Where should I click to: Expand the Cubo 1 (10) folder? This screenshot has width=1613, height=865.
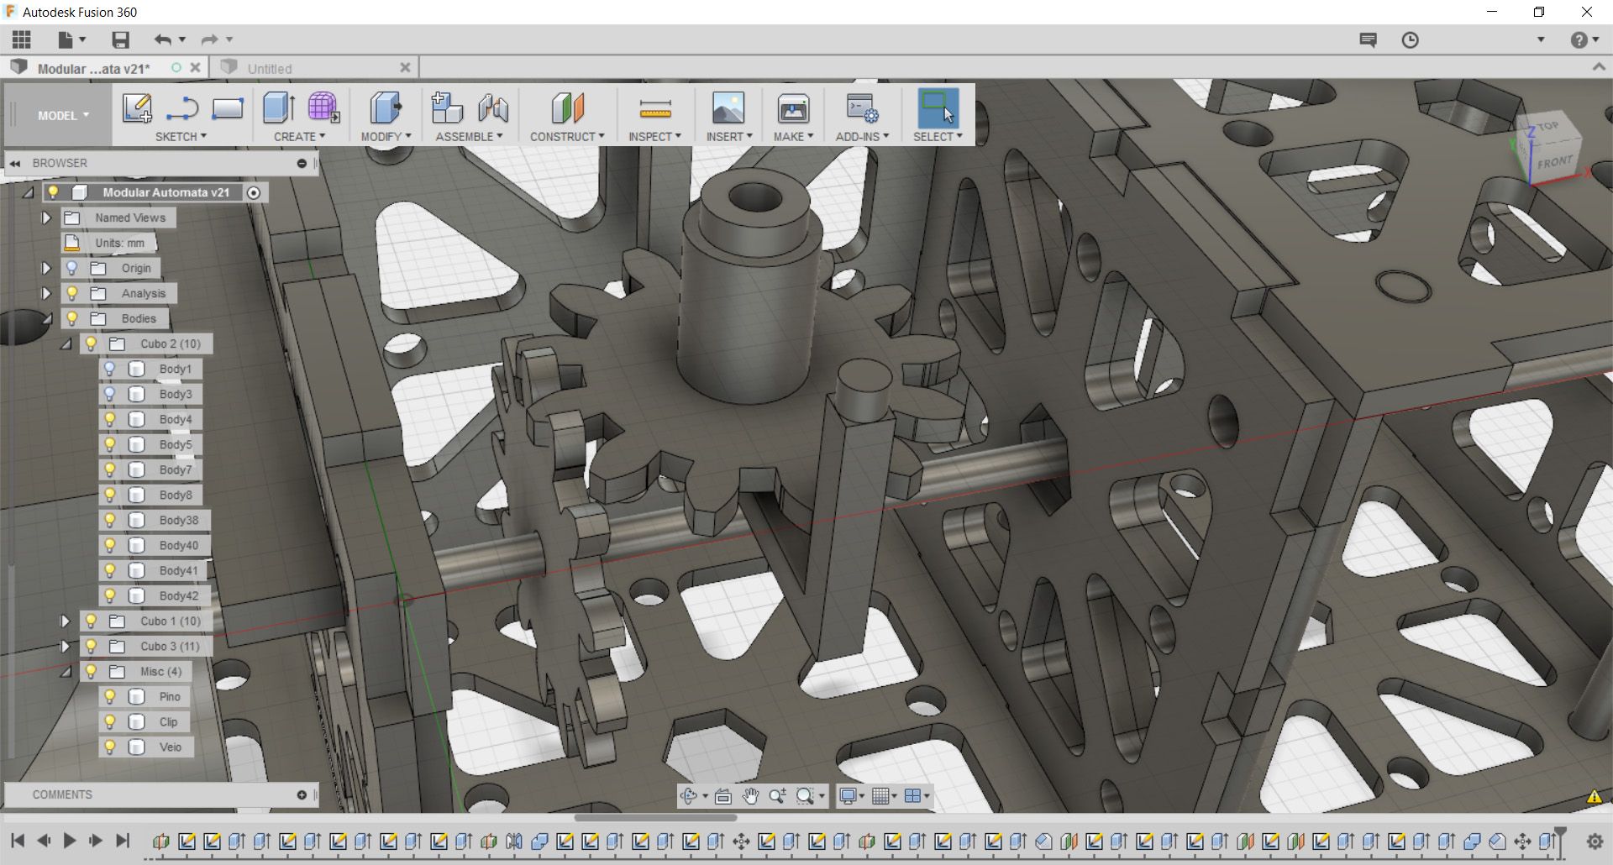pos(65,621)
